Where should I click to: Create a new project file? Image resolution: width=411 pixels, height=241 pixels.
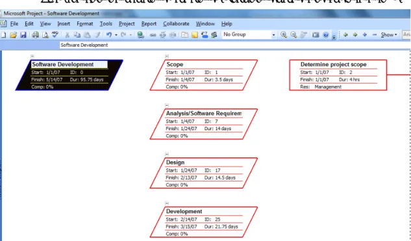point(3,34)
